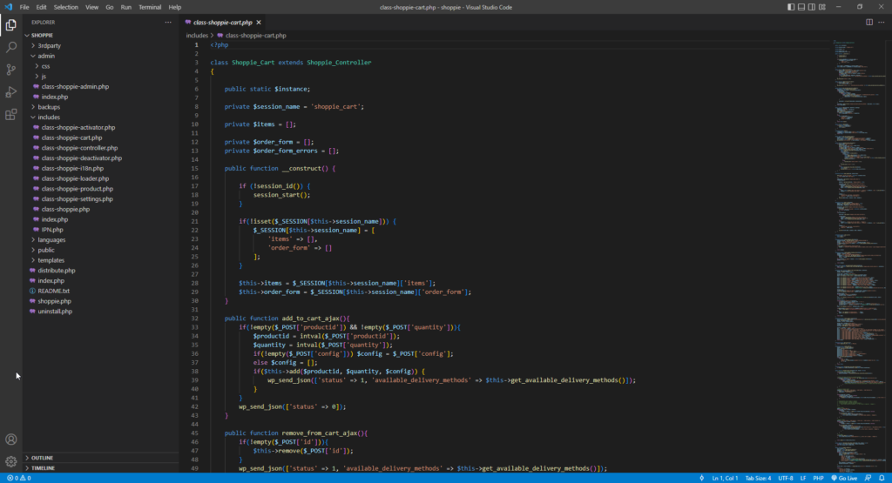Toggle secondary side bar layout icon
This screenshot has height=483, width=892.
(x=811, y=7)
